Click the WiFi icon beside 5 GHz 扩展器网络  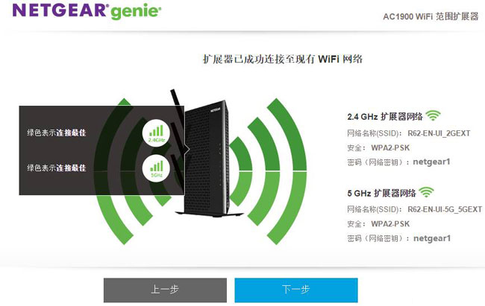click(426, 192)
